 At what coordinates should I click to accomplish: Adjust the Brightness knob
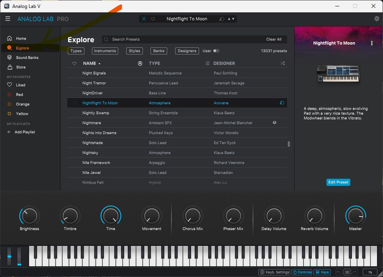pyautogui.click(x=29, y=216)
